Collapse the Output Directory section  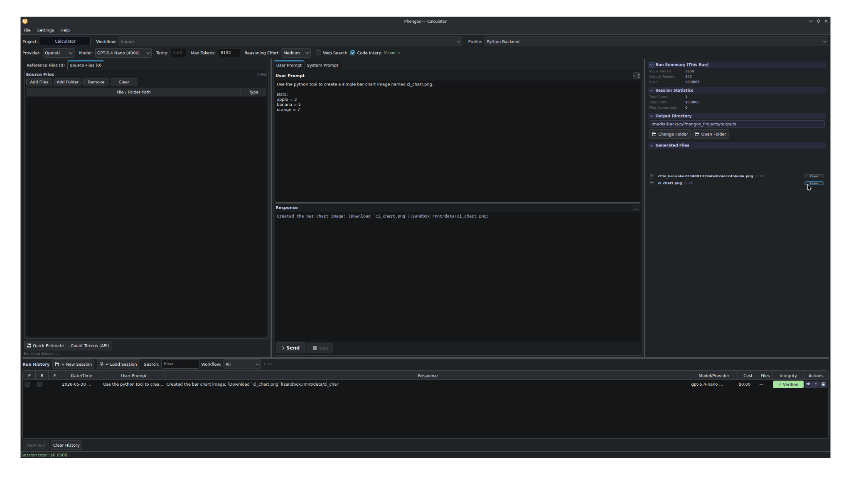pyautogui.click(x=652, y=116)
